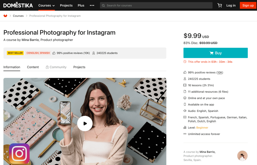257x165 pixels.
Task: Click the additional resources file icon
Action: (x=185, y=92)
